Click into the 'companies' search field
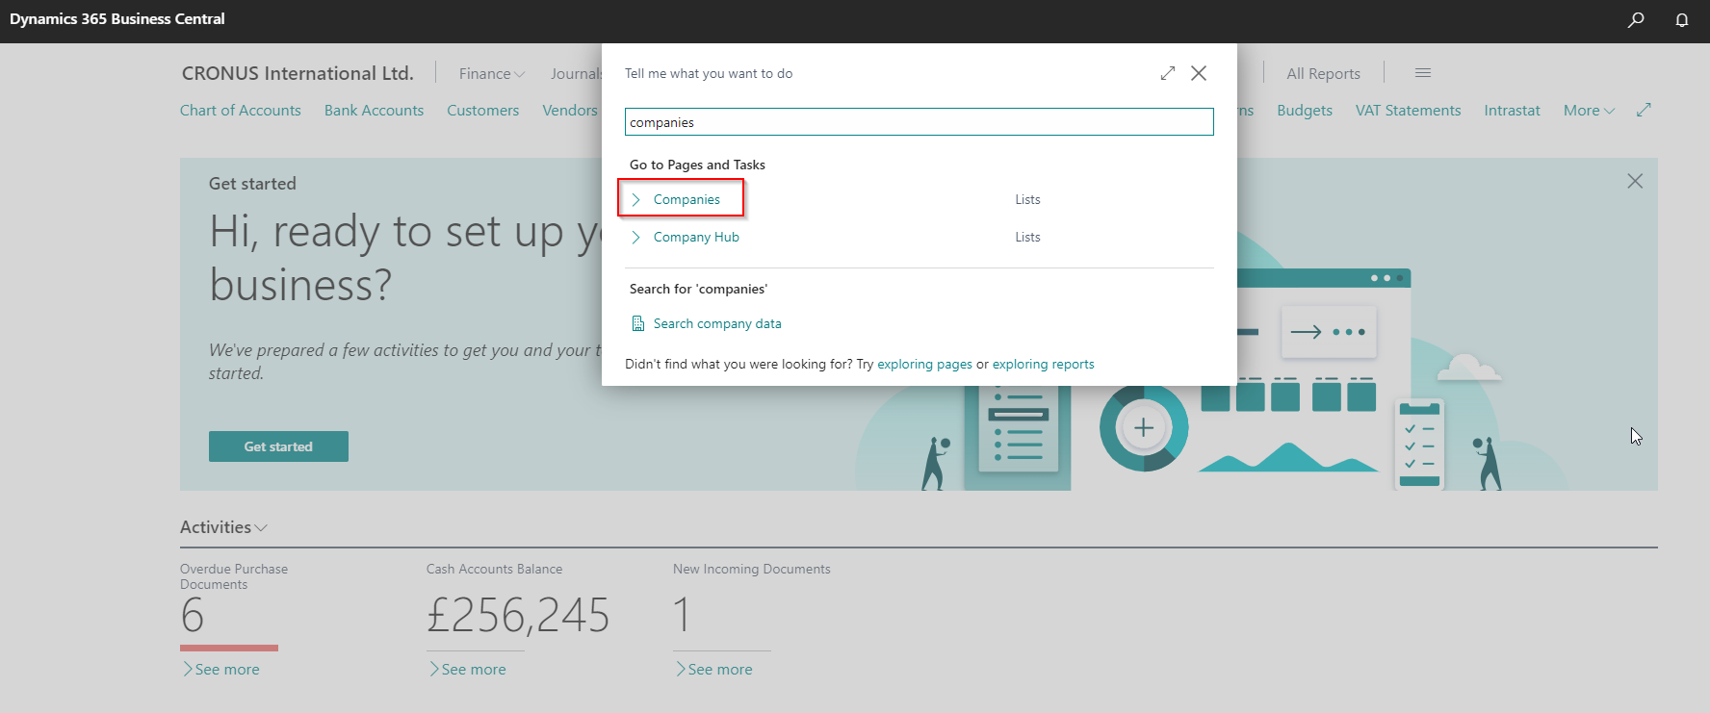Viewport: 1710px width, 713px height. pyautogui.click(x=920, y=122)
